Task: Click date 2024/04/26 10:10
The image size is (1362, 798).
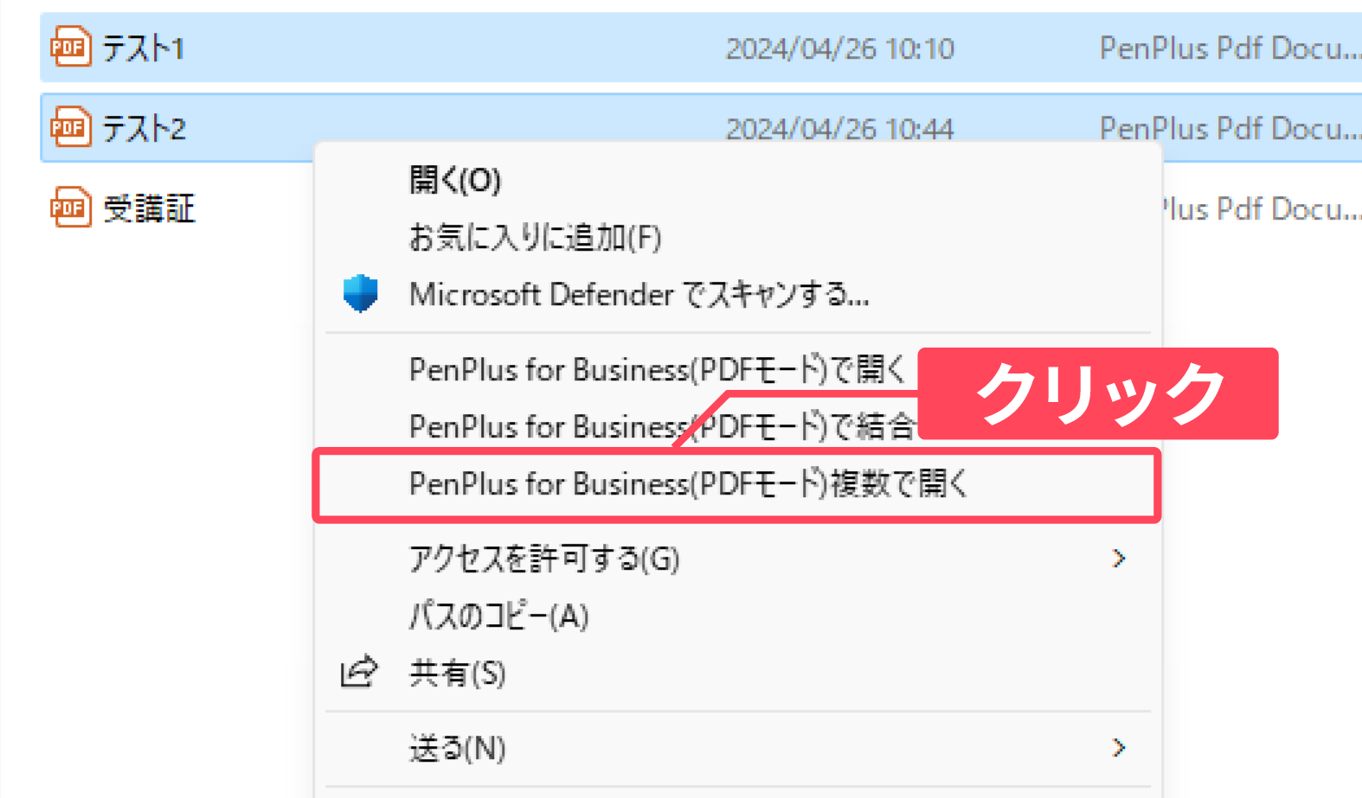Action: click(x=839, y=48)
